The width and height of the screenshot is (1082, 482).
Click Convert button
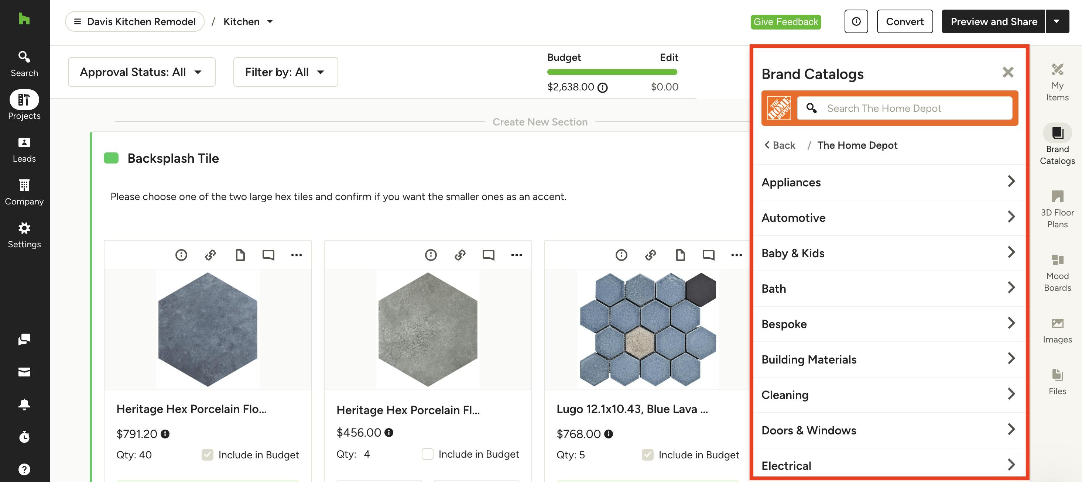coord(905,21)
